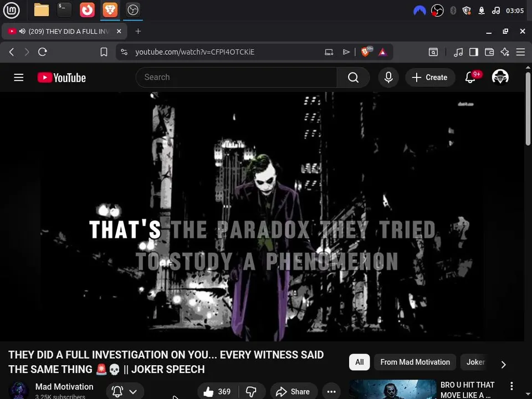
Task: Bookmark this page
Action: (x=104, y=52)
